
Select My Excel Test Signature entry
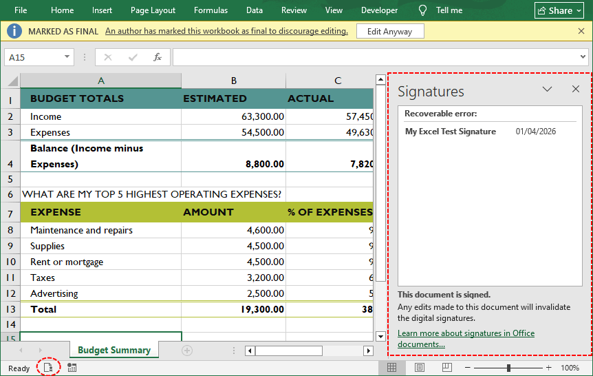[x=451, y=132]
